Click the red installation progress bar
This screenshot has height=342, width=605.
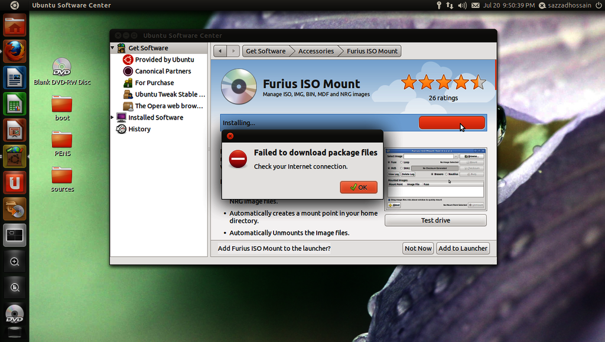[451, 122]
